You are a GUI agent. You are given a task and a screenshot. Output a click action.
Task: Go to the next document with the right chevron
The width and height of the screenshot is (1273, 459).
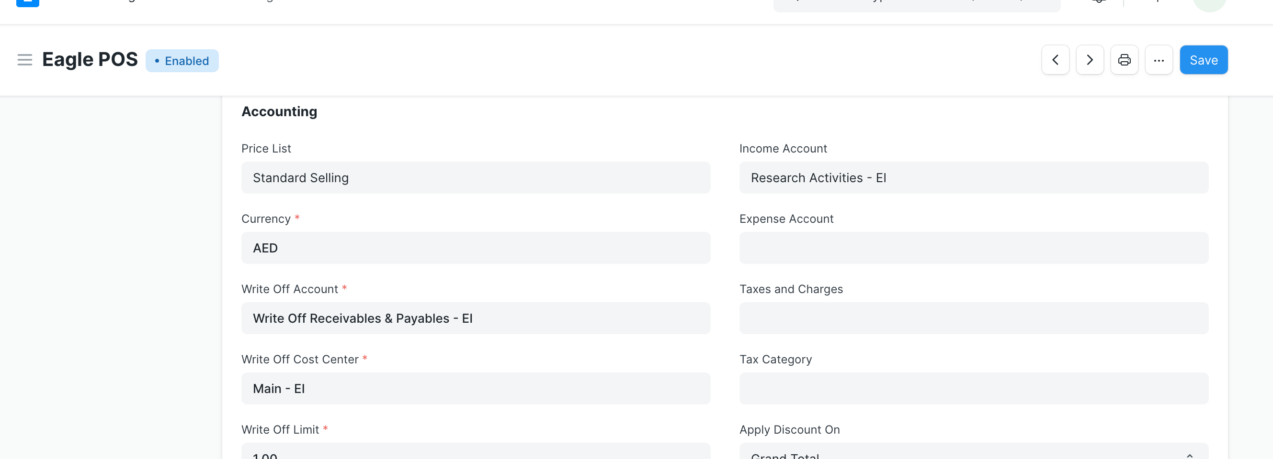pos(1089,60)
